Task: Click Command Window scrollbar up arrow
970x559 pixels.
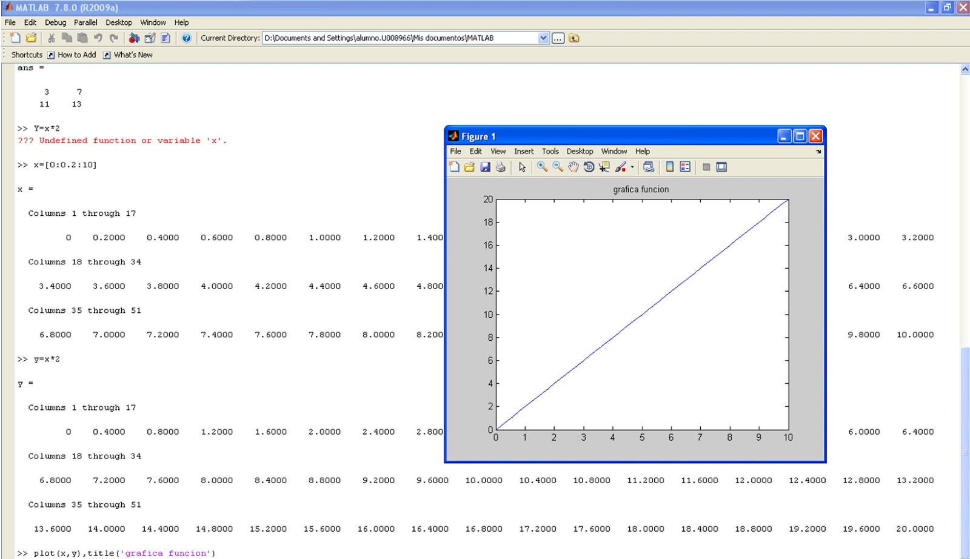Action: [x=965, y=70]
